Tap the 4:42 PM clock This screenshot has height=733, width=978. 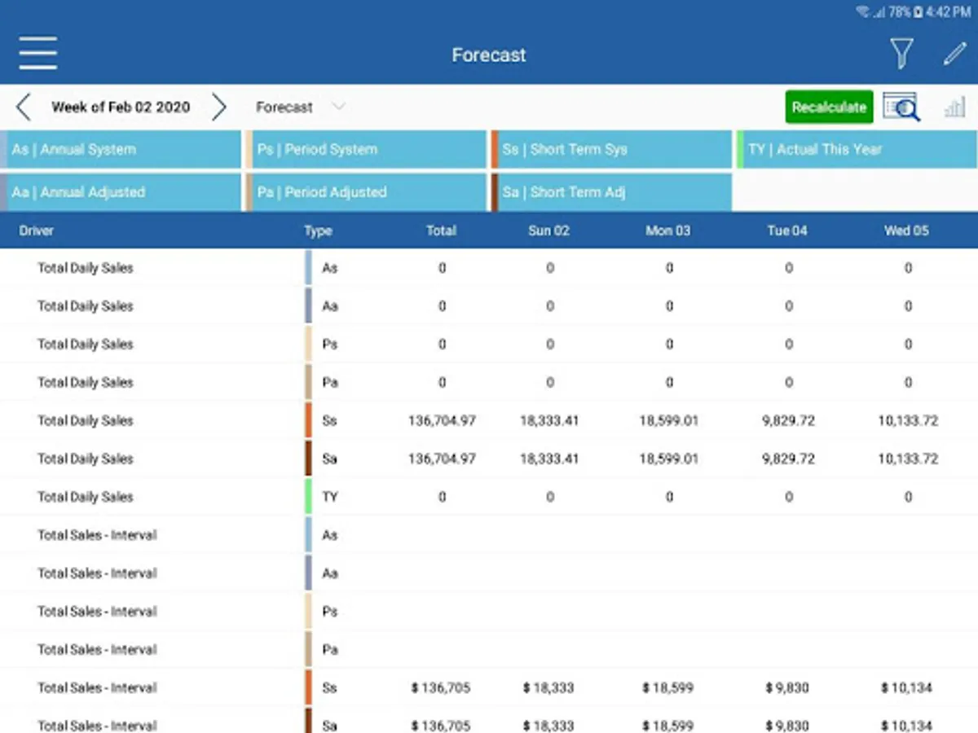point(949,12)
